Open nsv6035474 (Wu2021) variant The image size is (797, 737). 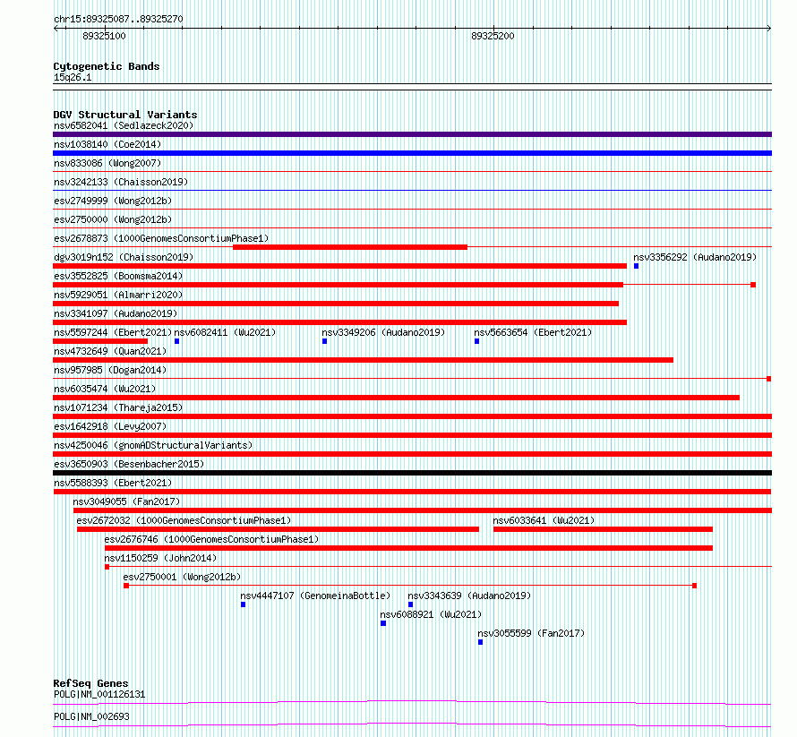(105, 389)
